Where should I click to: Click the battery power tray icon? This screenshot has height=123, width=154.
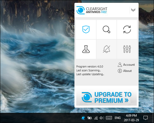pos(90,118)
